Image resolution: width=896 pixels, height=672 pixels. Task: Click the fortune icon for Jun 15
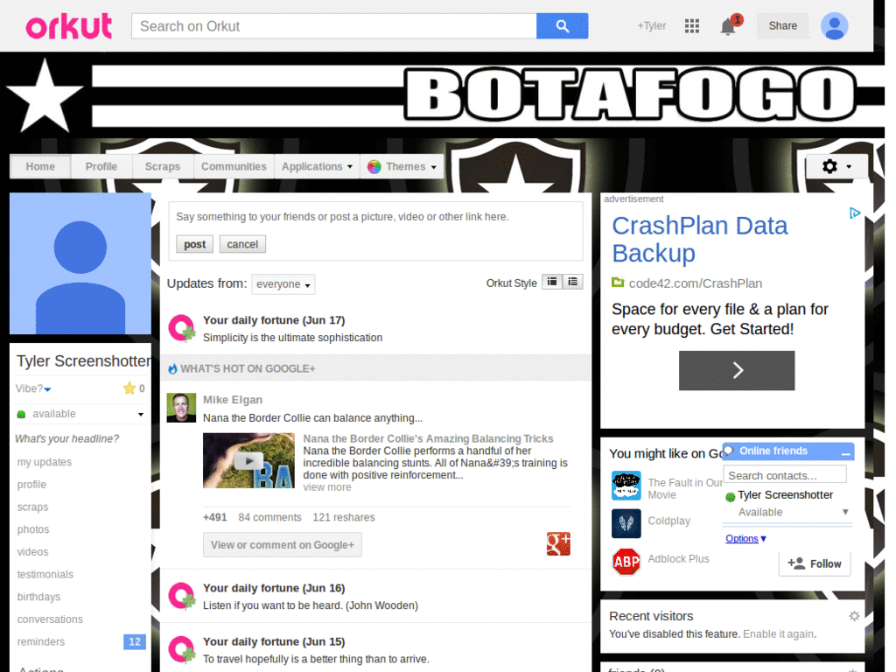182,650
